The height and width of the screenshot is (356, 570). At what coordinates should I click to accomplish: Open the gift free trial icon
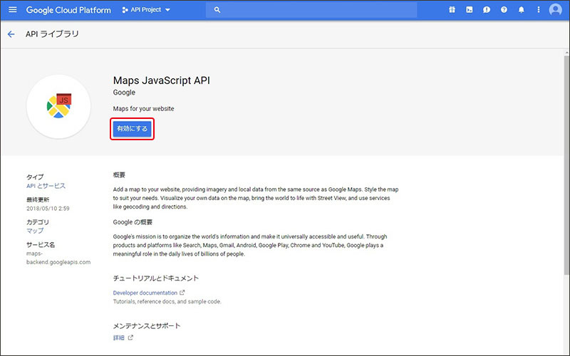[x=452, y=10]
